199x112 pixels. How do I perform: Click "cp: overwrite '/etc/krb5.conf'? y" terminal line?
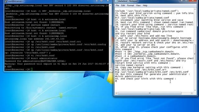click(28, 53)
